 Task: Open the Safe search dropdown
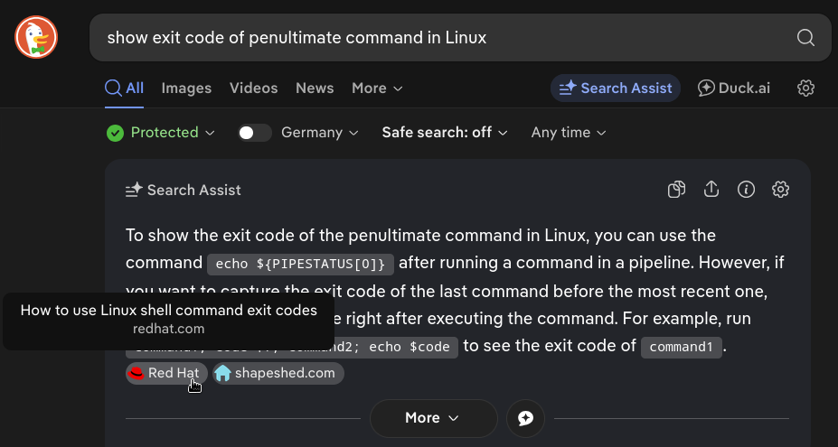(445, 133)
